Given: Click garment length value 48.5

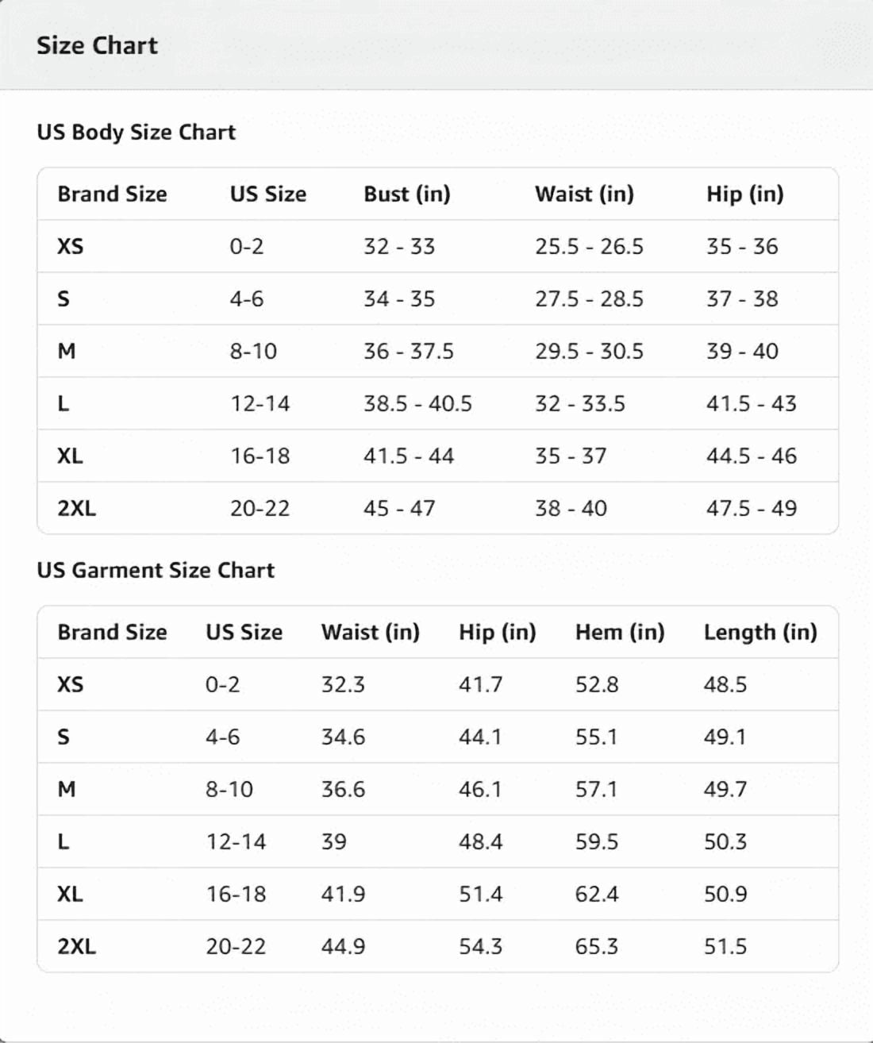Looking at the screenshot, I should click(x=725, y=684).
